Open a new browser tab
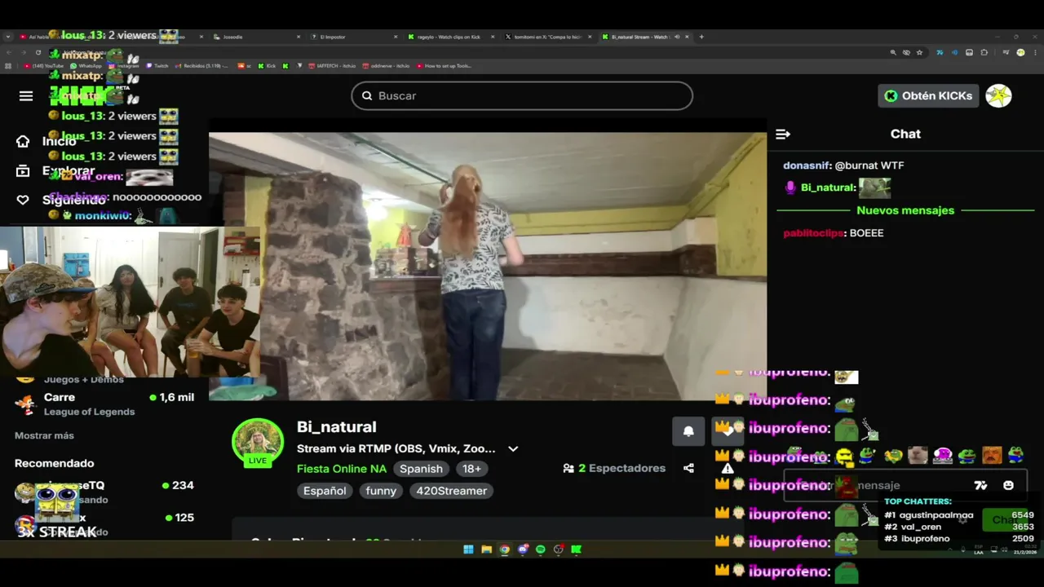This screenshot has width=1044, height=587. point(701,37)
